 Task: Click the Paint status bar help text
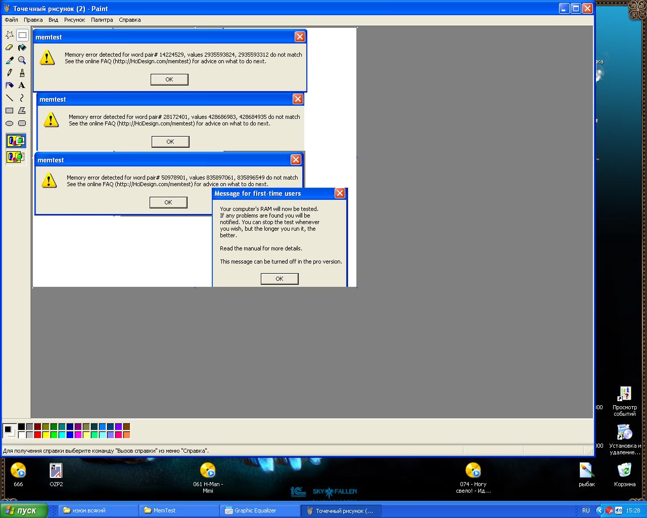(x=106, y=451)
